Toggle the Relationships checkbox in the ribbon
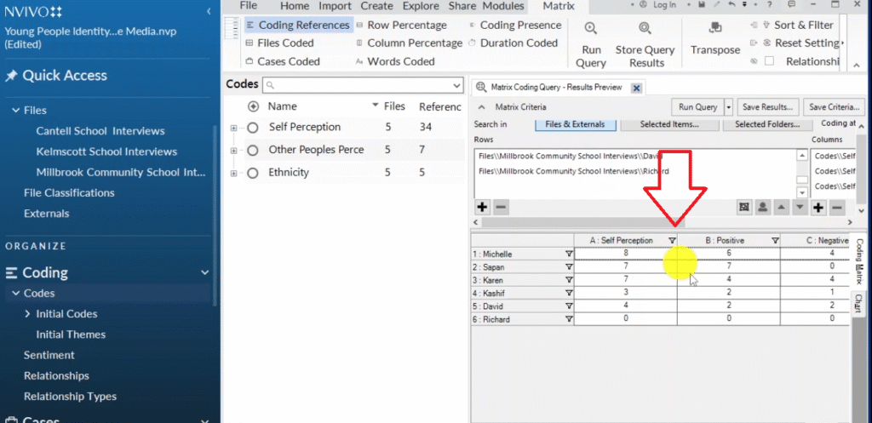Image resolution: width=872 pixels, height=423 pixels. click(x=770, y=61)
